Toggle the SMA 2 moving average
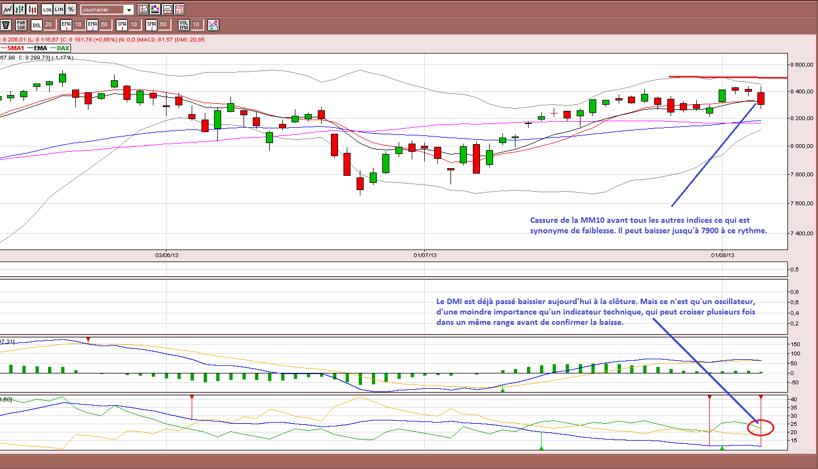This screenshot has height=469, width=818. pos(151,25)
